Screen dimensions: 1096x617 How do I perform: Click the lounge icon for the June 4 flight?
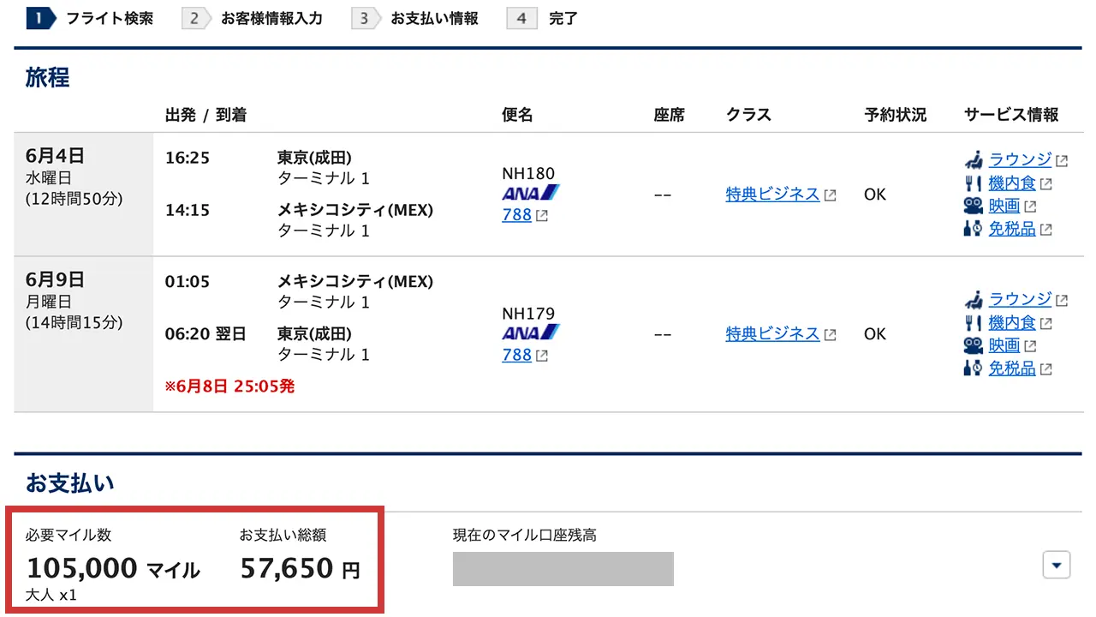[975, 159]
